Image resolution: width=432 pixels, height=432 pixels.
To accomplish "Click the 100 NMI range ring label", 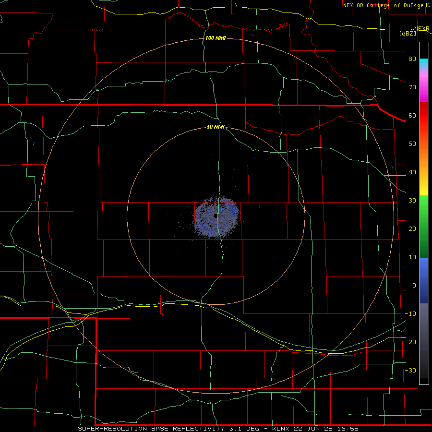I will [216, 38].
